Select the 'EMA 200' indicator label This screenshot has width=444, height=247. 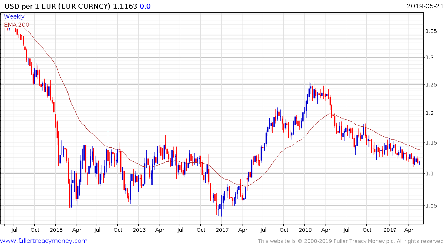pos(17,25)
